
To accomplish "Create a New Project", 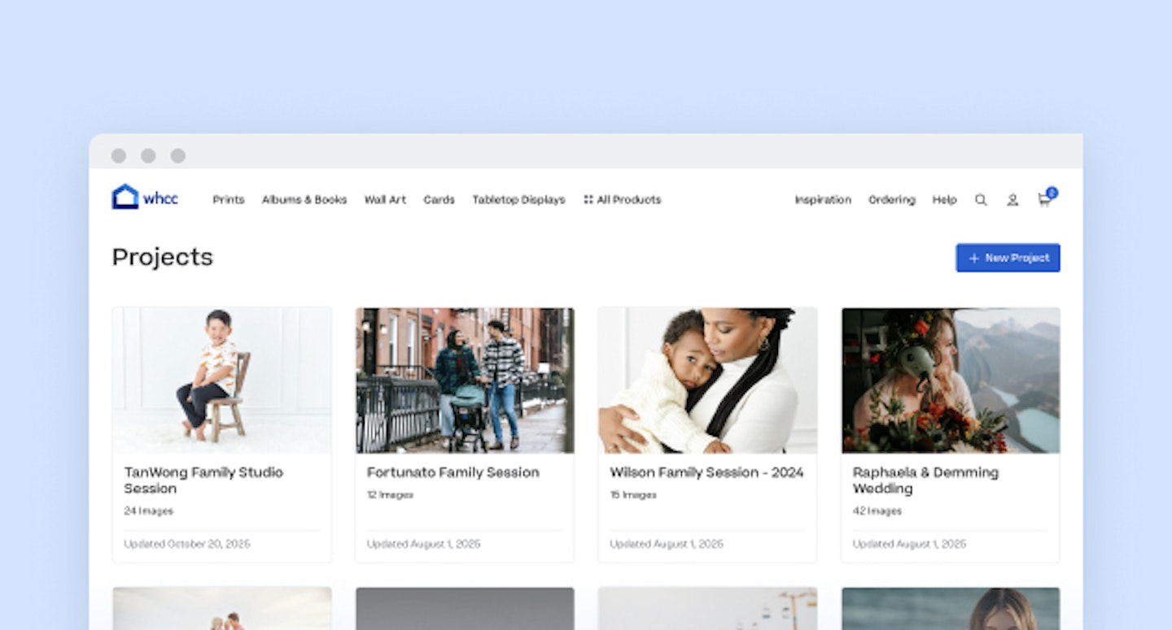I will 1008,258.
